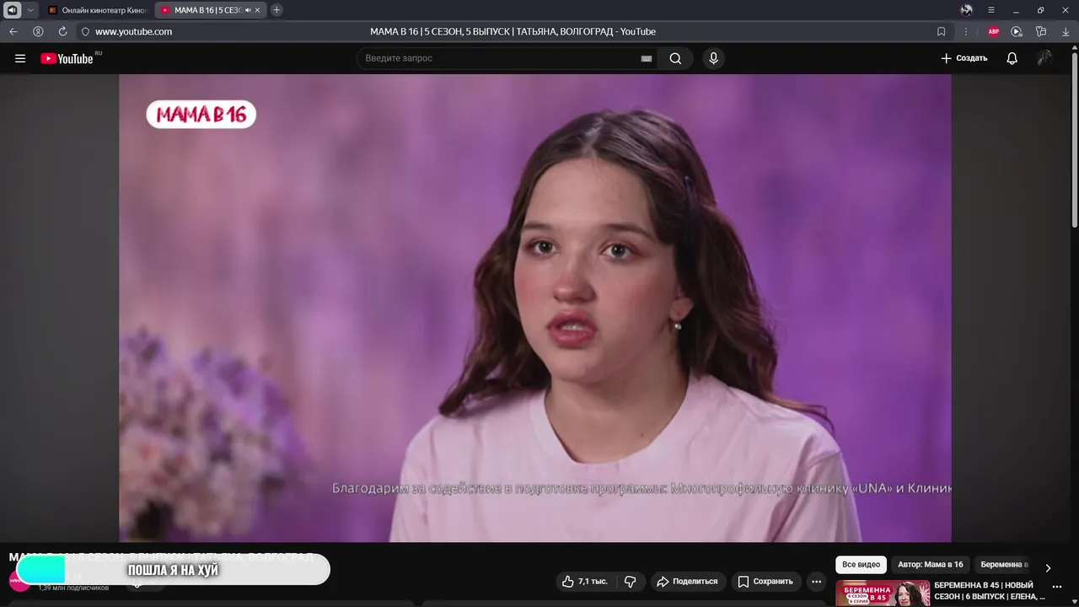
Task: Open Yandex home button in toolbar
Action: coord(38,31)
